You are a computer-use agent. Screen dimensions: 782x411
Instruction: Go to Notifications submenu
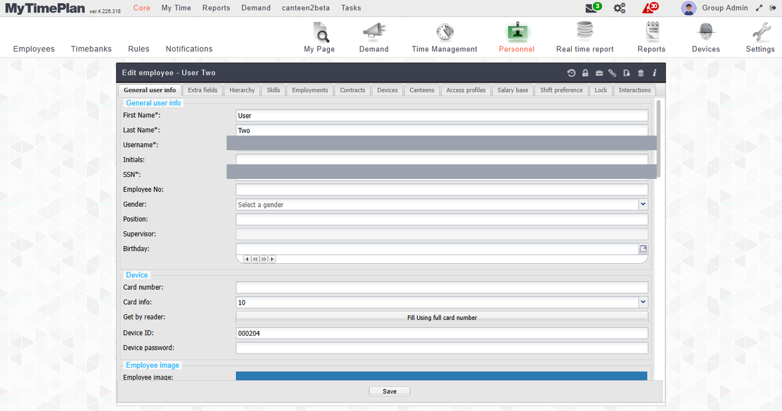(189, 49)
